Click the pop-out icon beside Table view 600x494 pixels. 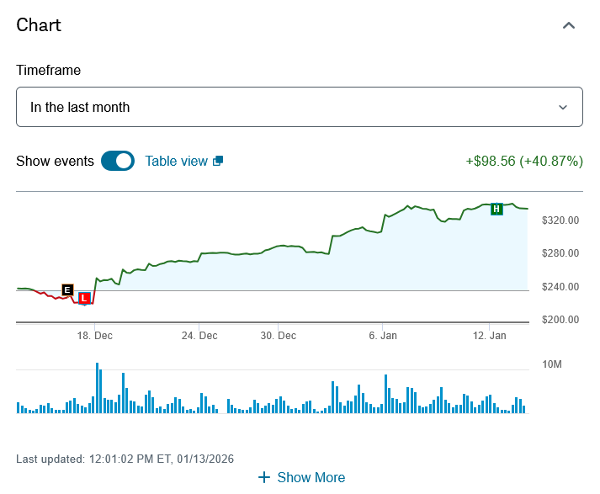[x=218, y=161]
